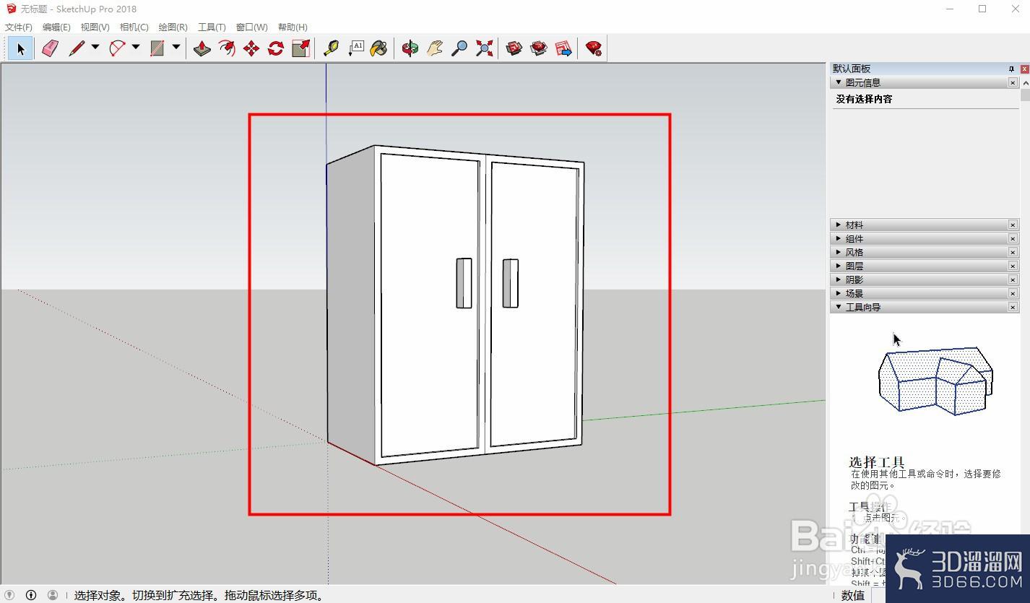Select the Arc tool
This screenshot has height=603, width=1030.
click(117, 48)
